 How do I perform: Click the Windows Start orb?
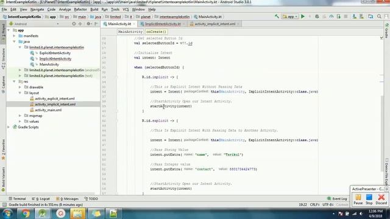[7, 214]
